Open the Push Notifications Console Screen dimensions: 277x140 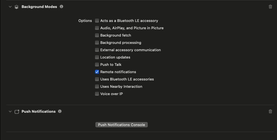(x=121, y=125)
